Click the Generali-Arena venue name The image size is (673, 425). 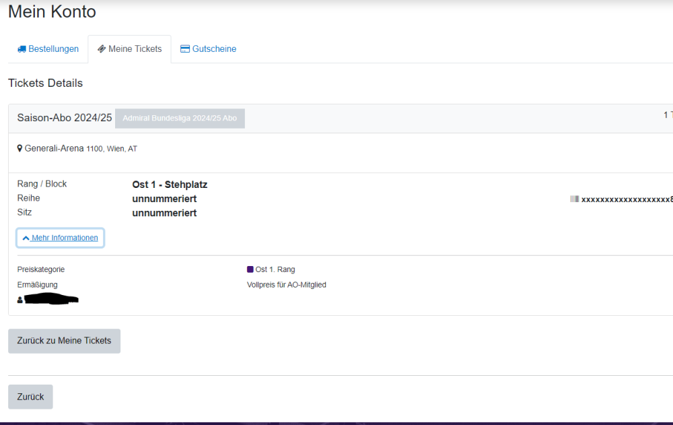coord(55,148)
